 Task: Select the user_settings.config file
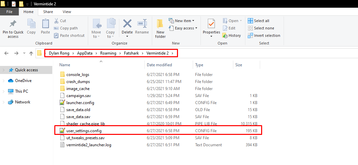click(x=84, y=131)
